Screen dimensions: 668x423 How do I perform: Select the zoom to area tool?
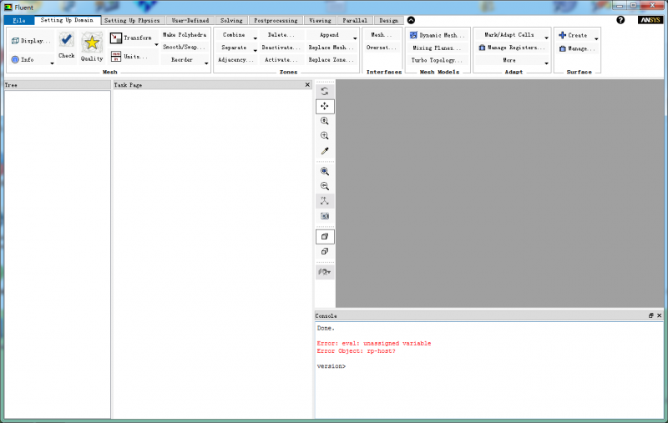325,136
